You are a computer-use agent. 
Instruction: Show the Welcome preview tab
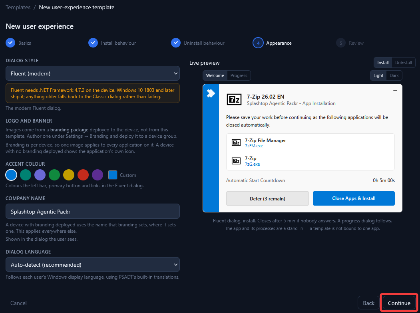coord(215,75)
